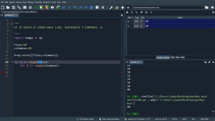The image size is (215, 121).
Task: Open the Search menu
Action: point(12,2)
